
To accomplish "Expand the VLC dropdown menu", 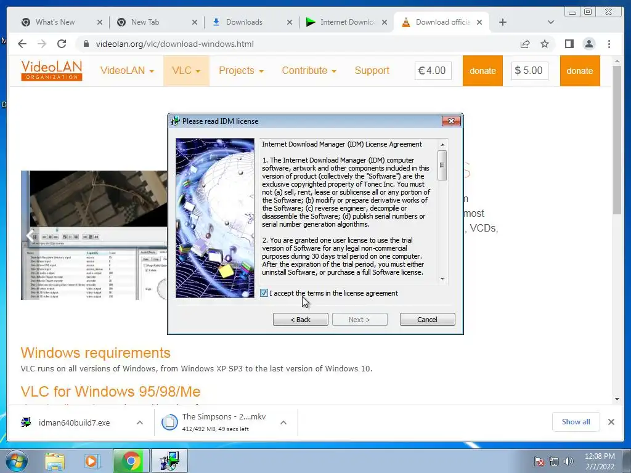I will pyautogui.click(x=186, y=71).
